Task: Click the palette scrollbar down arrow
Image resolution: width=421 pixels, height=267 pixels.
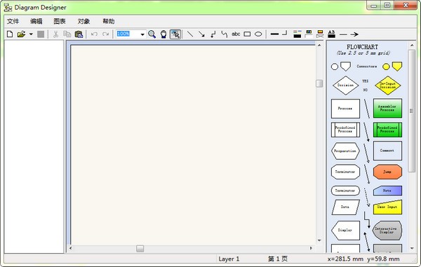Action: tap(412, 249)
